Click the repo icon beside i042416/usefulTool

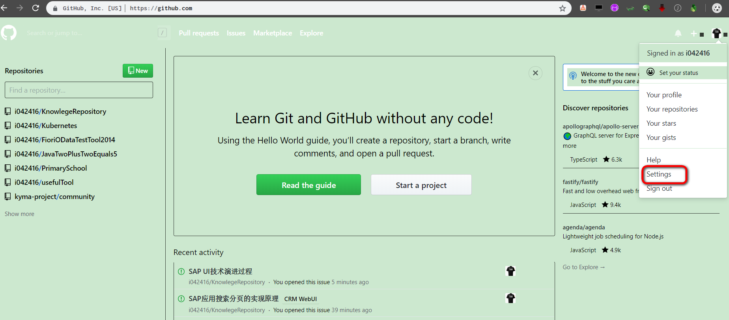click(x=7, y=182)
